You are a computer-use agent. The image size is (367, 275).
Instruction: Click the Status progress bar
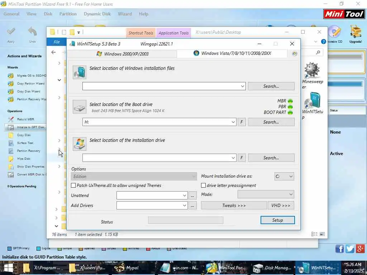[x=186, y=220]
